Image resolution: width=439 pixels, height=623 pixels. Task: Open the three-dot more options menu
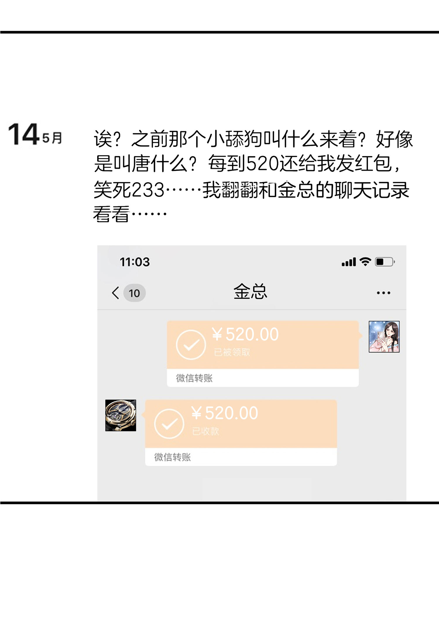click(383, 293)
